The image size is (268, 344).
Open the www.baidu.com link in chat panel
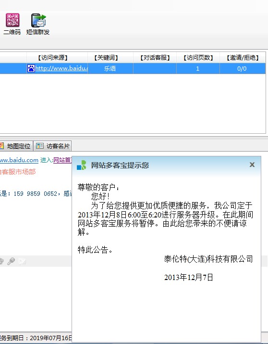click(19, 160)
